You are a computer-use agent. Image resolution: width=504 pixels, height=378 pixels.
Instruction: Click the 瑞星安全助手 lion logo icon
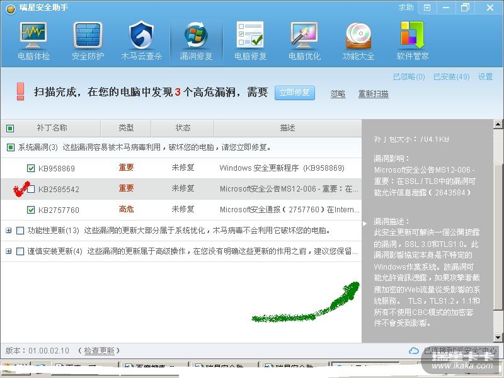tap(11, 9)
